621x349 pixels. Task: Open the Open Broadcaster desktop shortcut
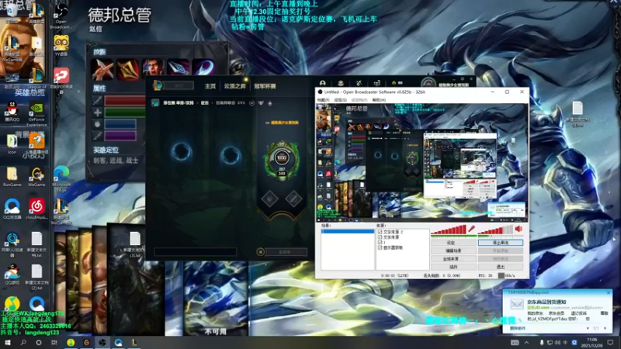coord(61,16)
